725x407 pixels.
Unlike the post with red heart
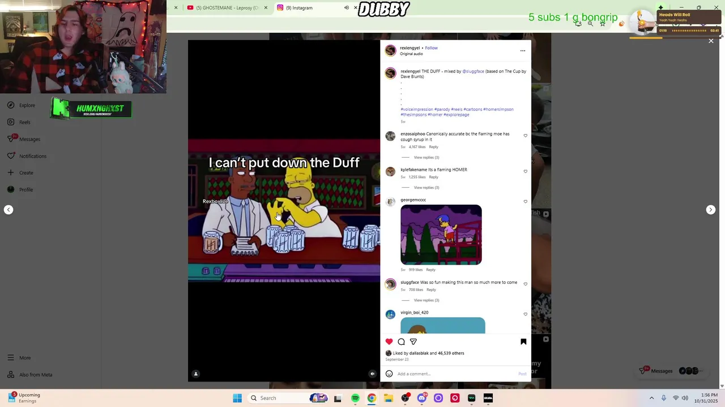(x=389, y=341)
